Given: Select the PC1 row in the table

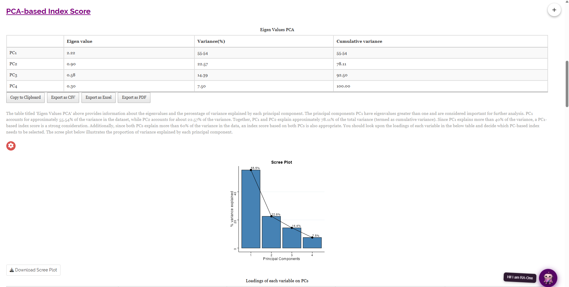Looking at the screenshot, I should point(277,53).
